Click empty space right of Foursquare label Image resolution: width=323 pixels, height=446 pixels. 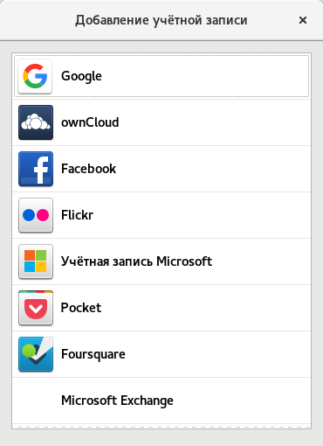[x=218, y=354]
